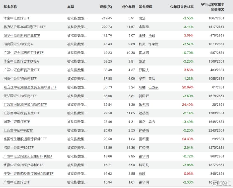Click manager 侯昊
Viewport: 233px width, 188px height.
tap(142, 44)
